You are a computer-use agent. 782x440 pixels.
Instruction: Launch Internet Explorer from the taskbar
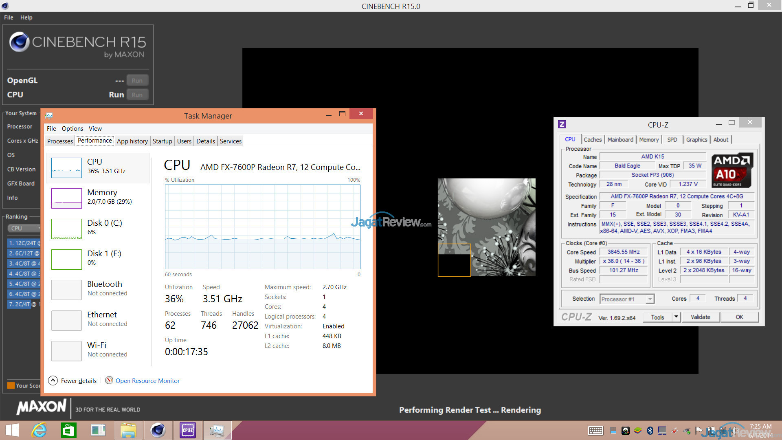pos(40,430)
